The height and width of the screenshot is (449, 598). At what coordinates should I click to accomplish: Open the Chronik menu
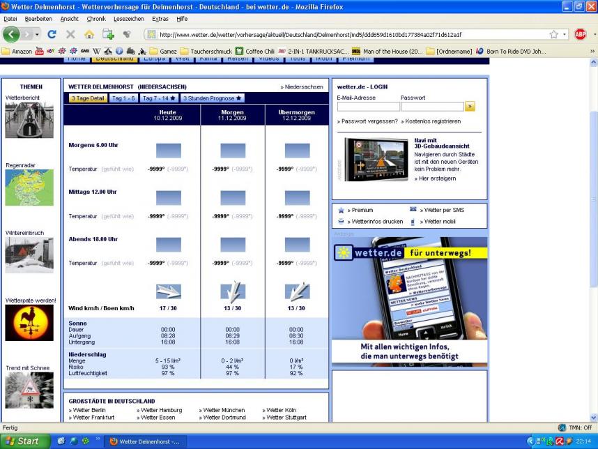pyautogui.click(x=95, y=19)
